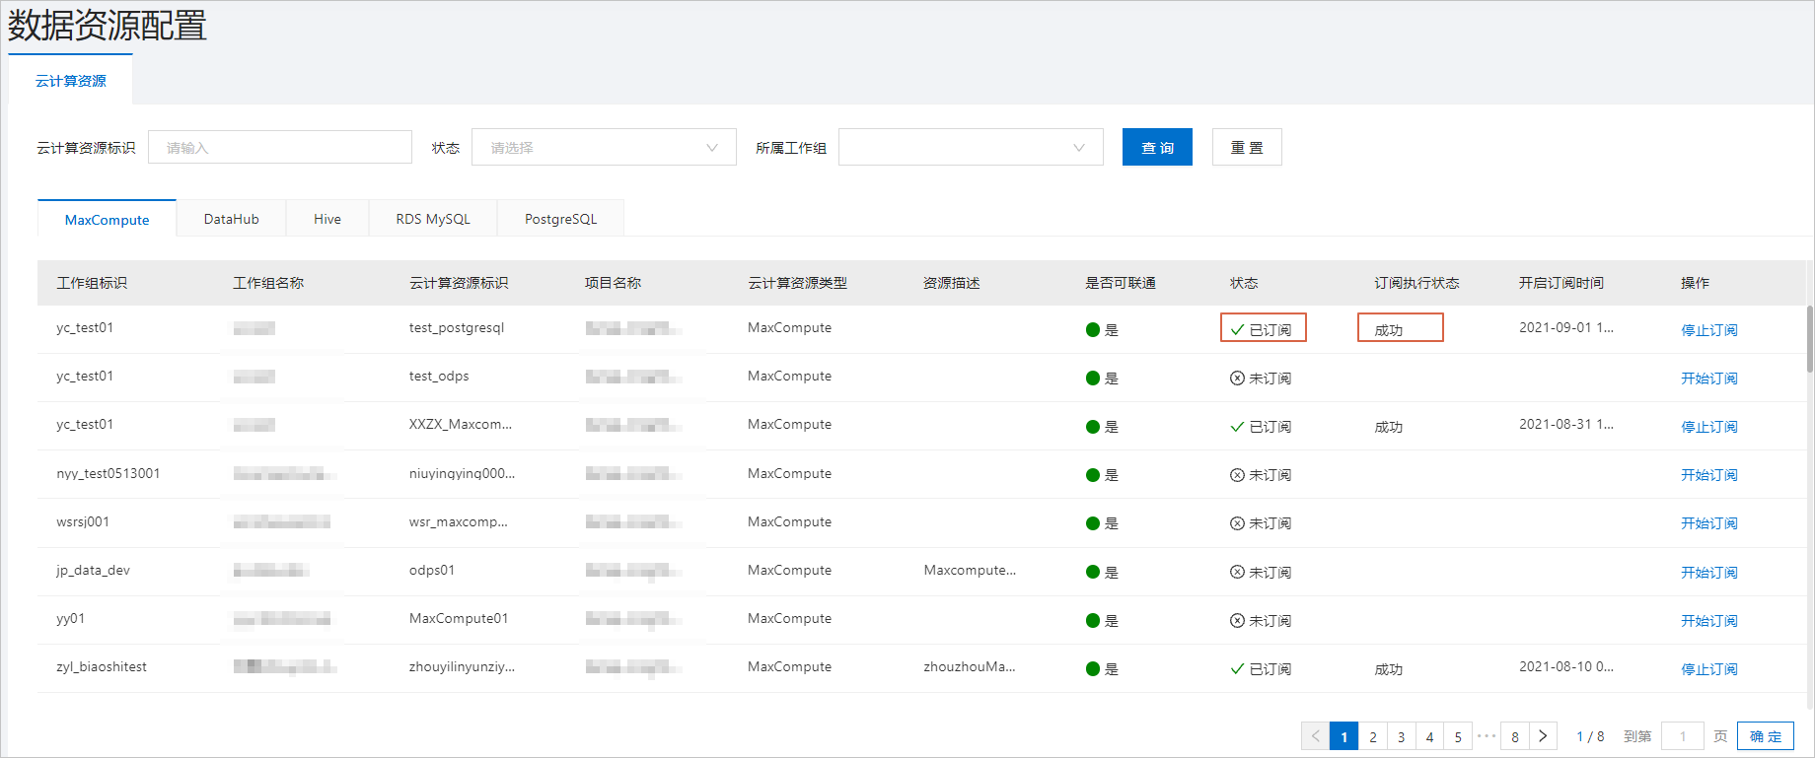Click the 订阅执行状态 column header

tap(1416, 283)
